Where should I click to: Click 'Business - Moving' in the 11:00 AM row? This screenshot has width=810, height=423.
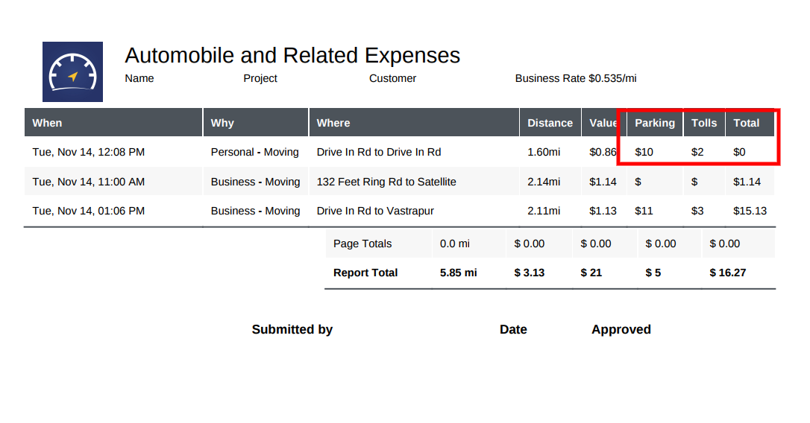255,182
